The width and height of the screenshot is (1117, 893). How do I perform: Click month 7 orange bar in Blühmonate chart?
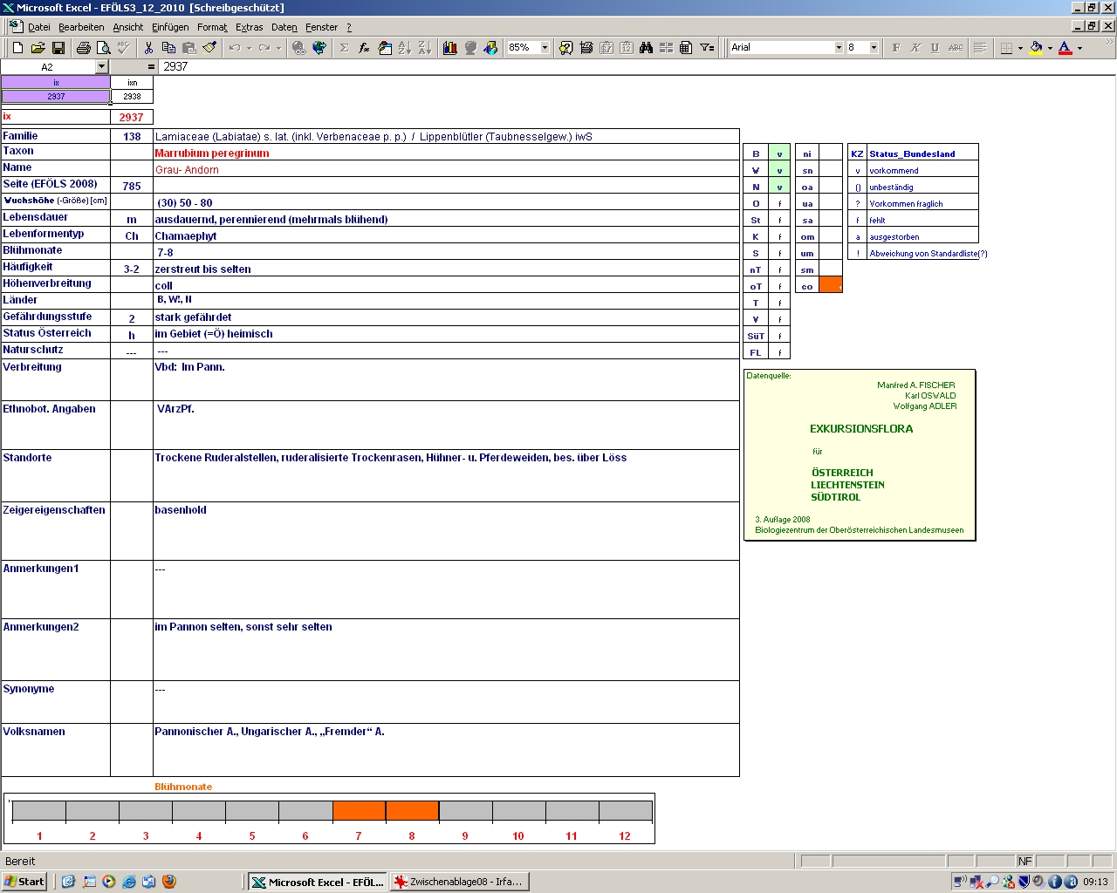tap(359, 811)
